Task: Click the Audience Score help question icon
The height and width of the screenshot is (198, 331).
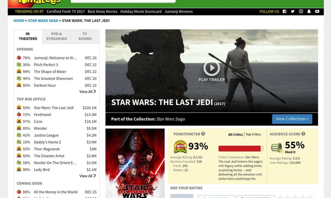Action: [303, 134]
